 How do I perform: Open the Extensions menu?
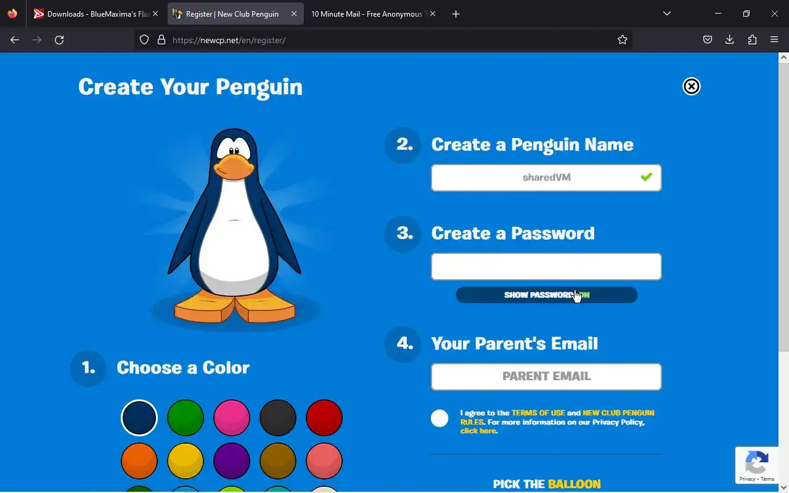coord(752,40)
